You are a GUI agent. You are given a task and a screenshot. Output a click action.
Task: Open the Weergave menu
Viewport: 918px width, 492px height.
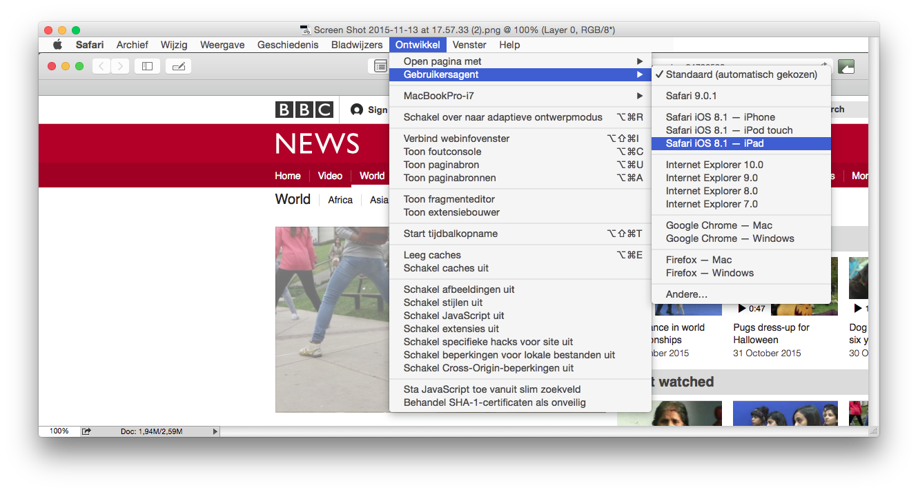[x=222, y=45]
